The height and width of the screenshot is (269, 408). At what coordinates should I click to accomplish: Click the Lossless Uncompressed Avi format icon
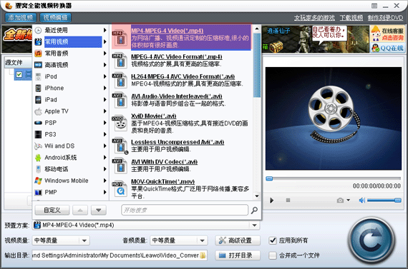click(120, 146)
